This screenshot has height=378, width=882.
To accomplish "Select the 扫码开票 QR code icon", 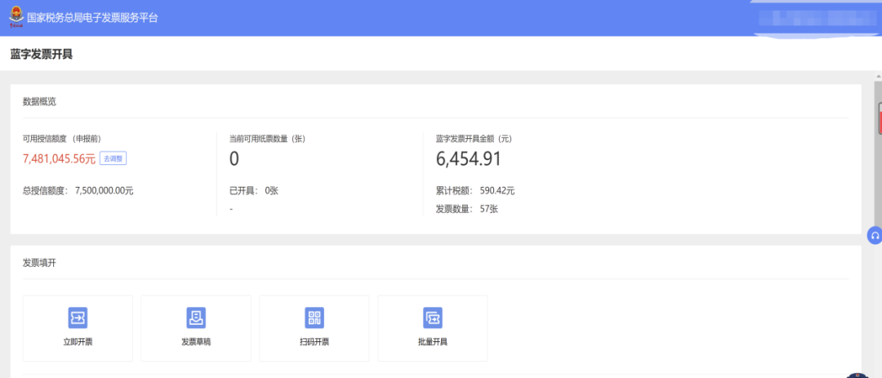I will tap(314, 318).
